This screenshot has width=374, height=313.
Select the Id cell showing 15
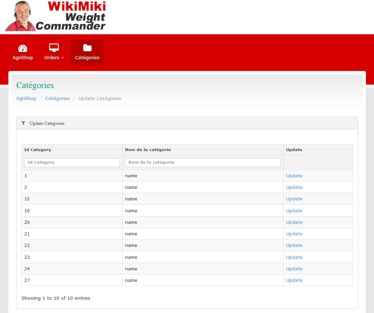point(72,199)
